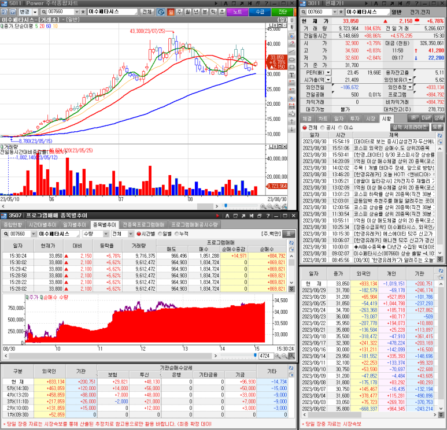Select the rectangle drawing tool in chart sidebar

click(291, 67)
